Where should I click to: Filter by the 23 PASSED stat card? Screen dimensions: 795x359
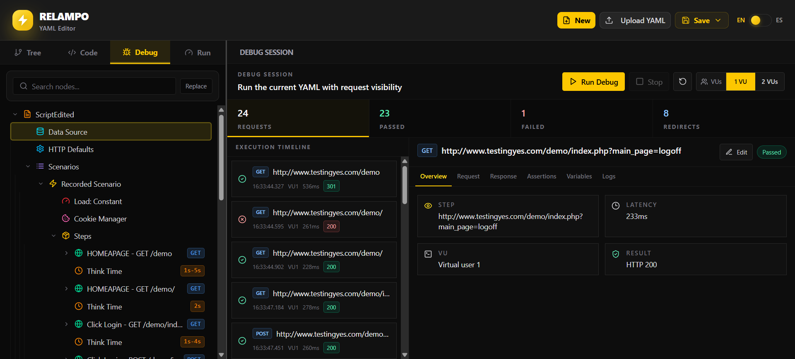[x=440, y=119]
